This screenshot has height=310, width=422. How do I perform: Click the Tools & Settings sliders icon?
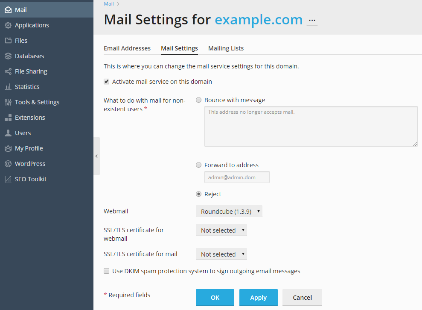[8, 102]
